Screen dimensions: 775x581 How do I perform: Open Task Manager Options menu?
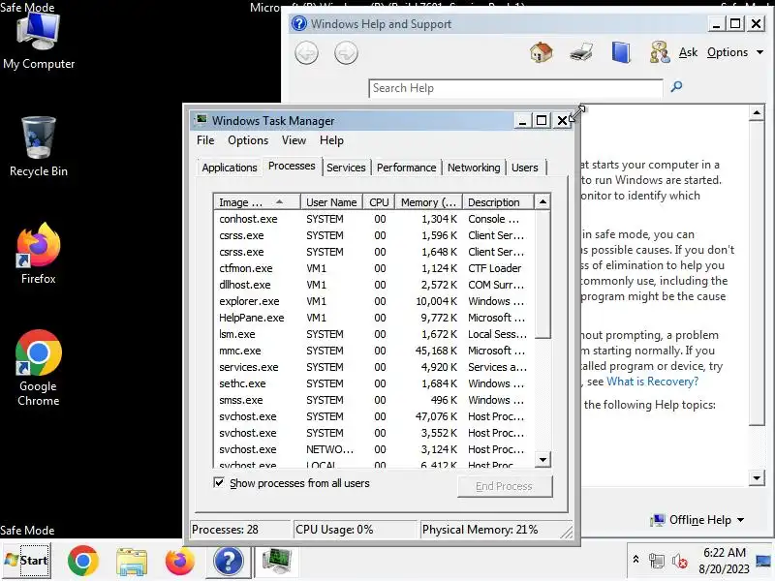click(x=248, y=140)
